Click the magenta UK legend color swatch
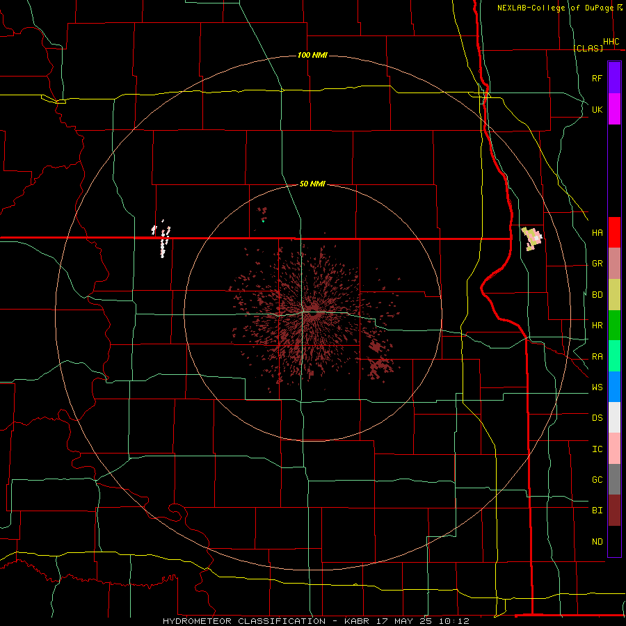Screen dimensions: 626x626 [x=614, y=109]
